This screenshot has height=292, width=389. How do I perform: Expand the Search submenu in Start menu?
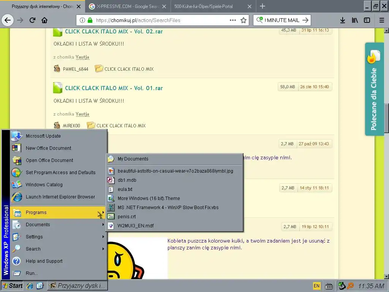click(59, 249)
